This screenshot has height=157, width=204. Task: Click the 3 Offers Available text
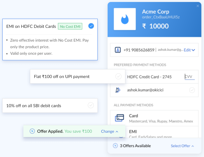[x=135, y=146]
